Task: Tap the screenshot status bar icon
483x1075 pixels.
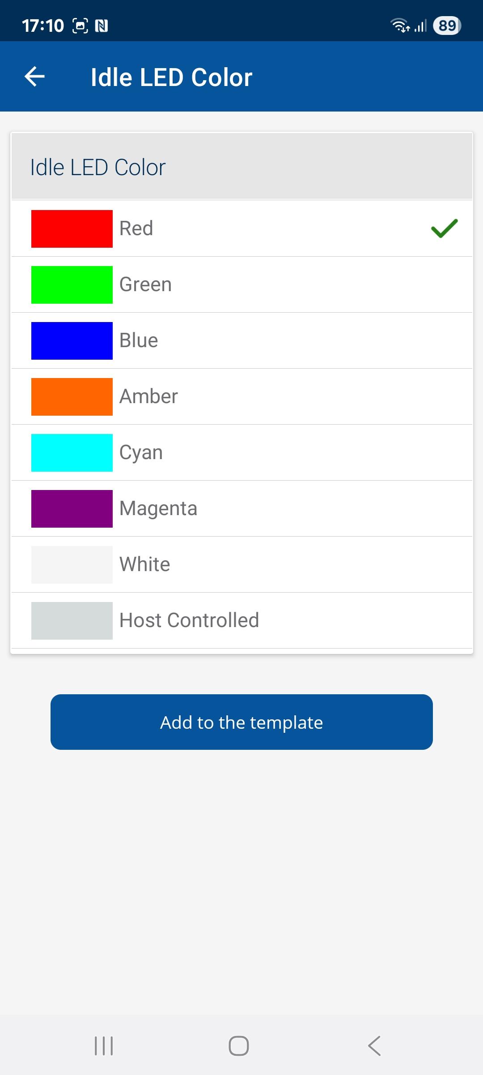Action: click(x=80, y=26)
